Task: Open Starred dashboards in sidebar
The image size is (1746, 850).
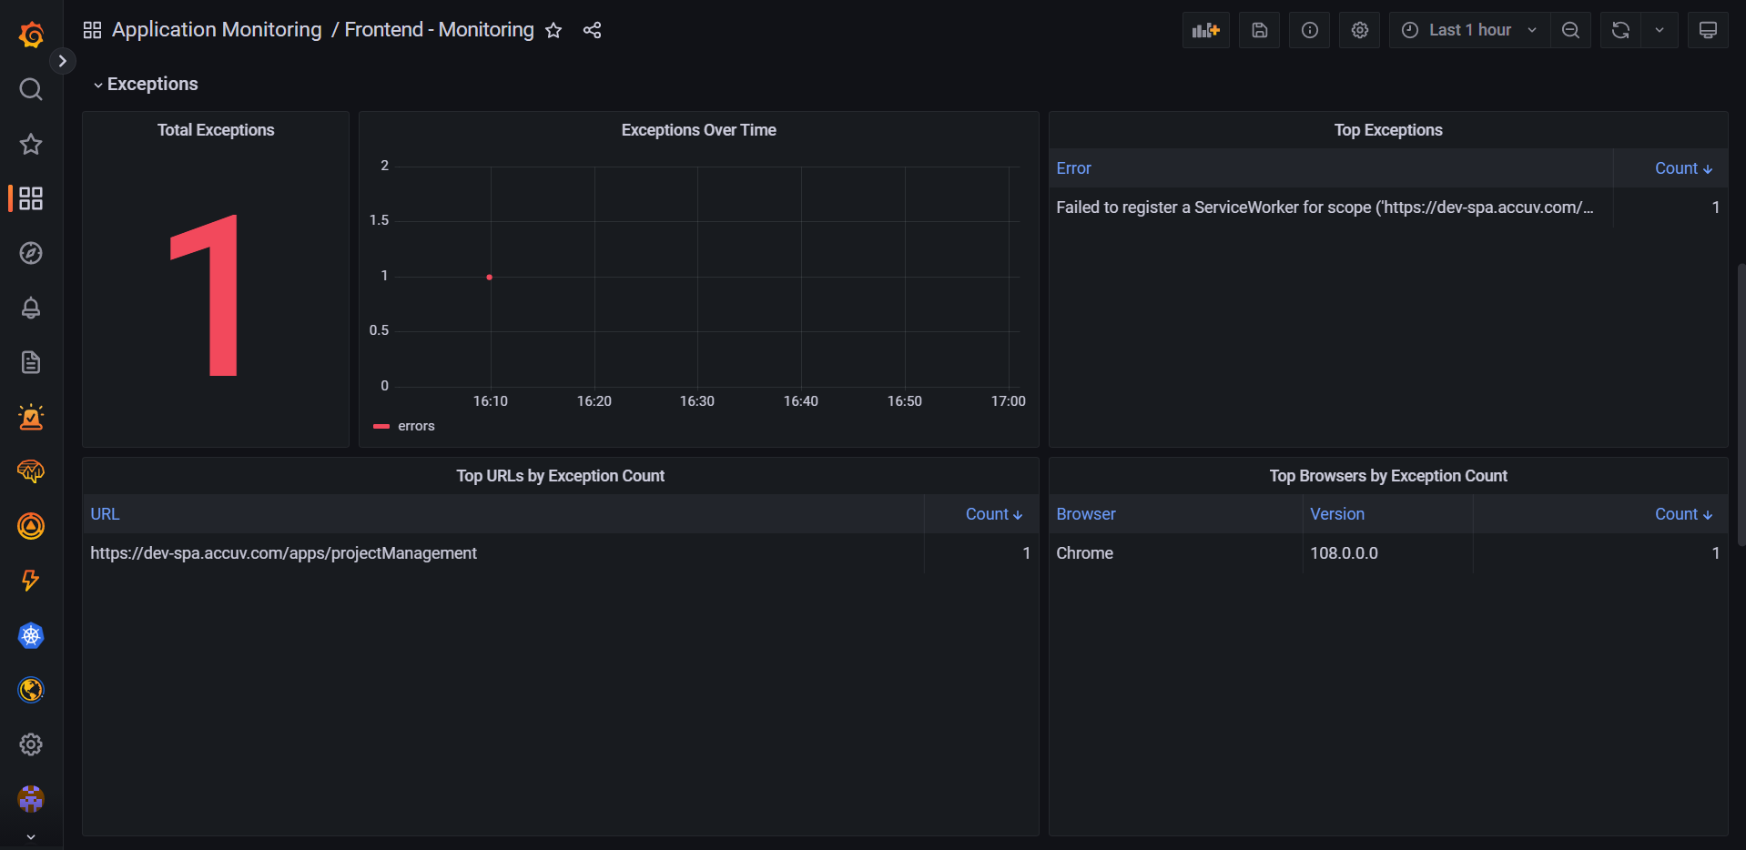Action: click(31, 144)
